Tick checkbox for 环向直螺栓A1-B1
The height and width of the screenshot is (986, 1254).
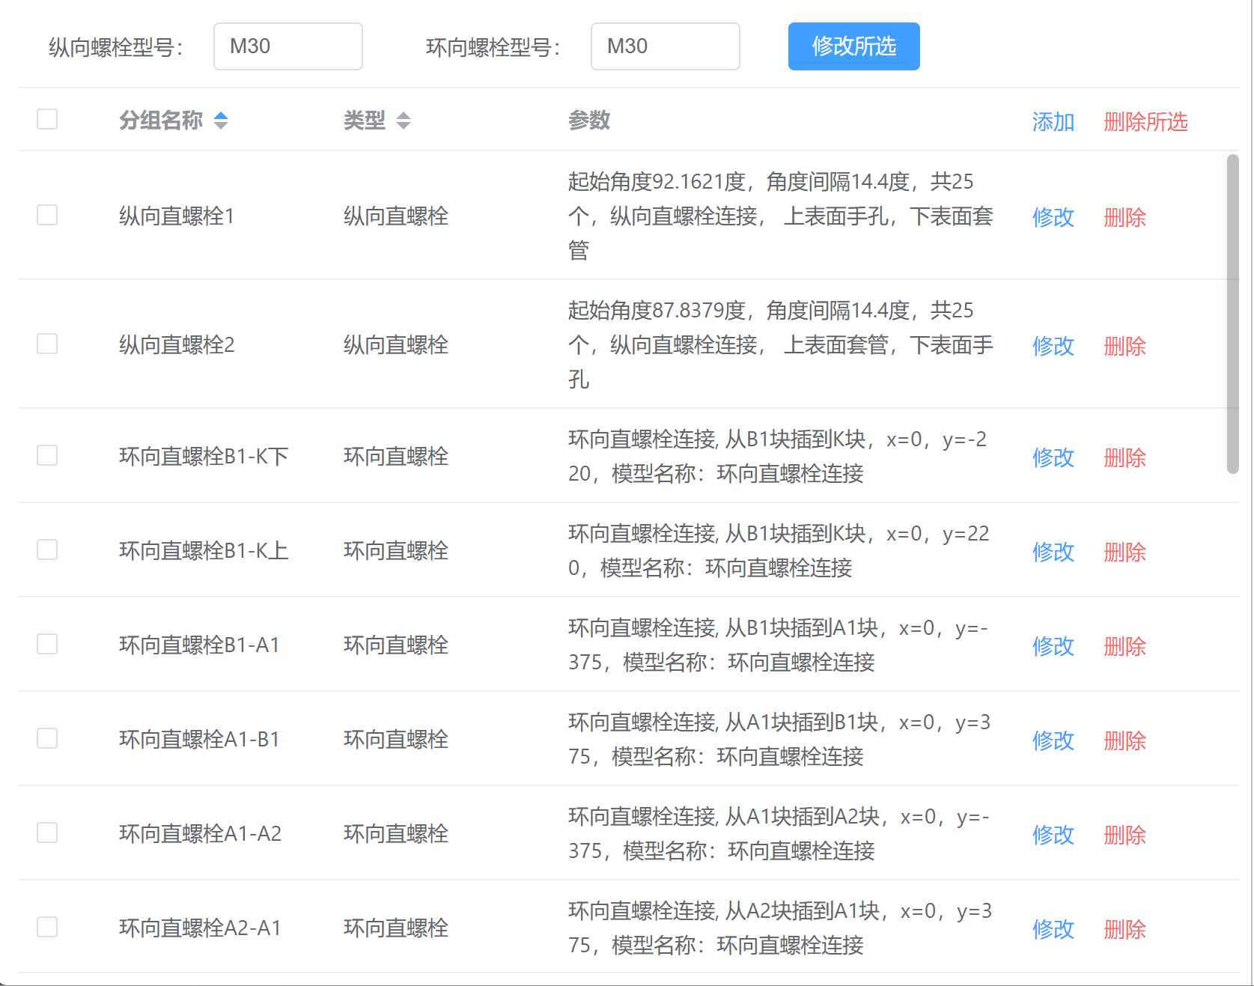[x=47, y=738]
